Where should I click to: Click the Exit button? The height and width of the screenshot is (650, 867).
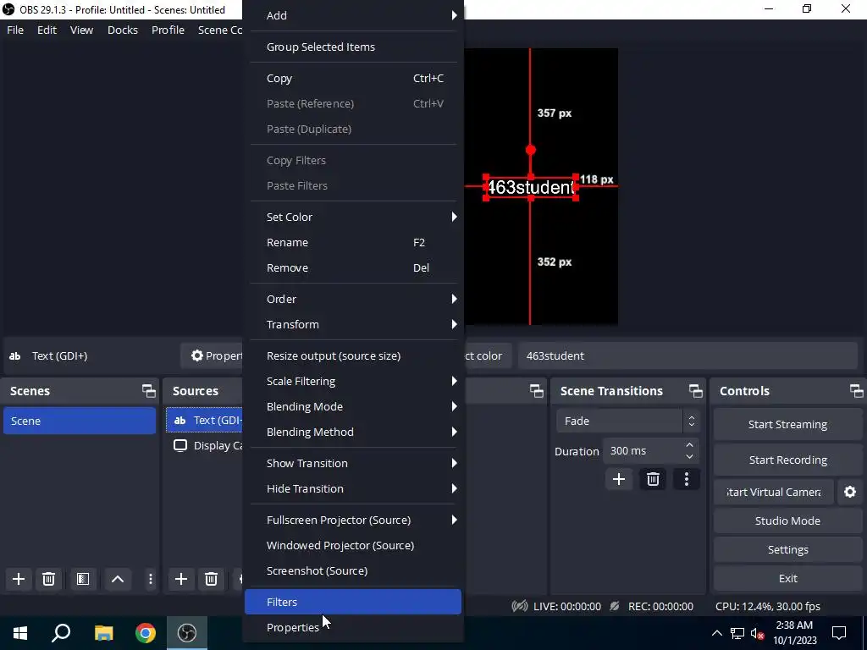[788, 578]
